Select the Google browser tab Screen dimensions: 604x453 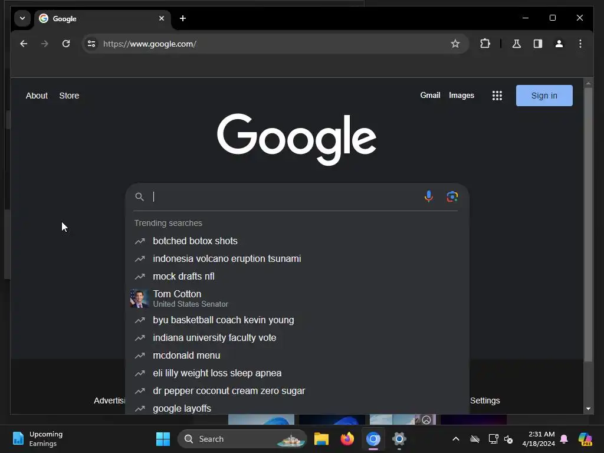[x=103, y=19]
